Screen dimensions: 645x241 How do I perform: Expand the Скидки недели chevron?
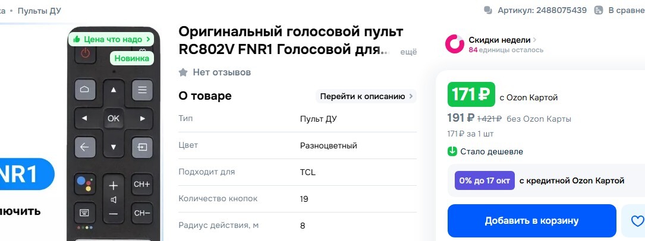[534, 40]
